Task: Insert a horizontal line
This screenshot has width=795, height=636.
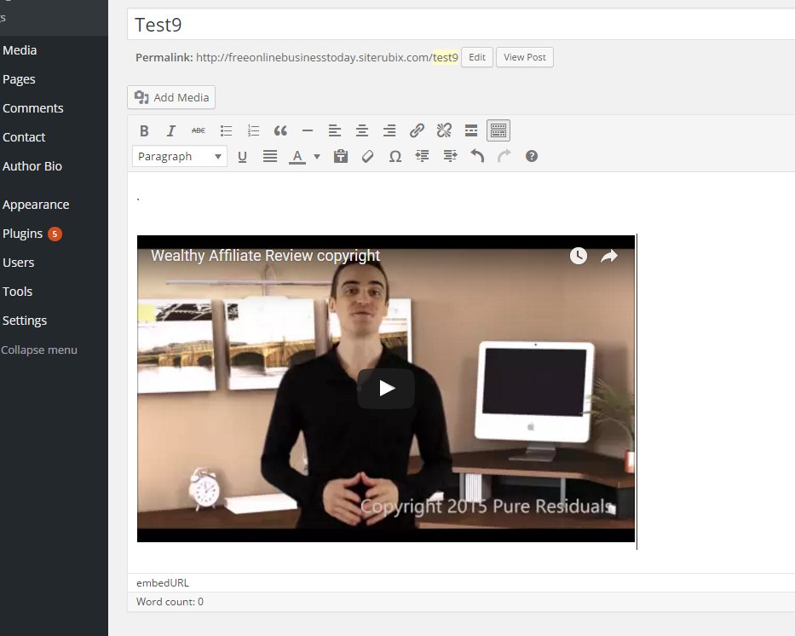Action: pyautogui.click(x=308, y=130)
